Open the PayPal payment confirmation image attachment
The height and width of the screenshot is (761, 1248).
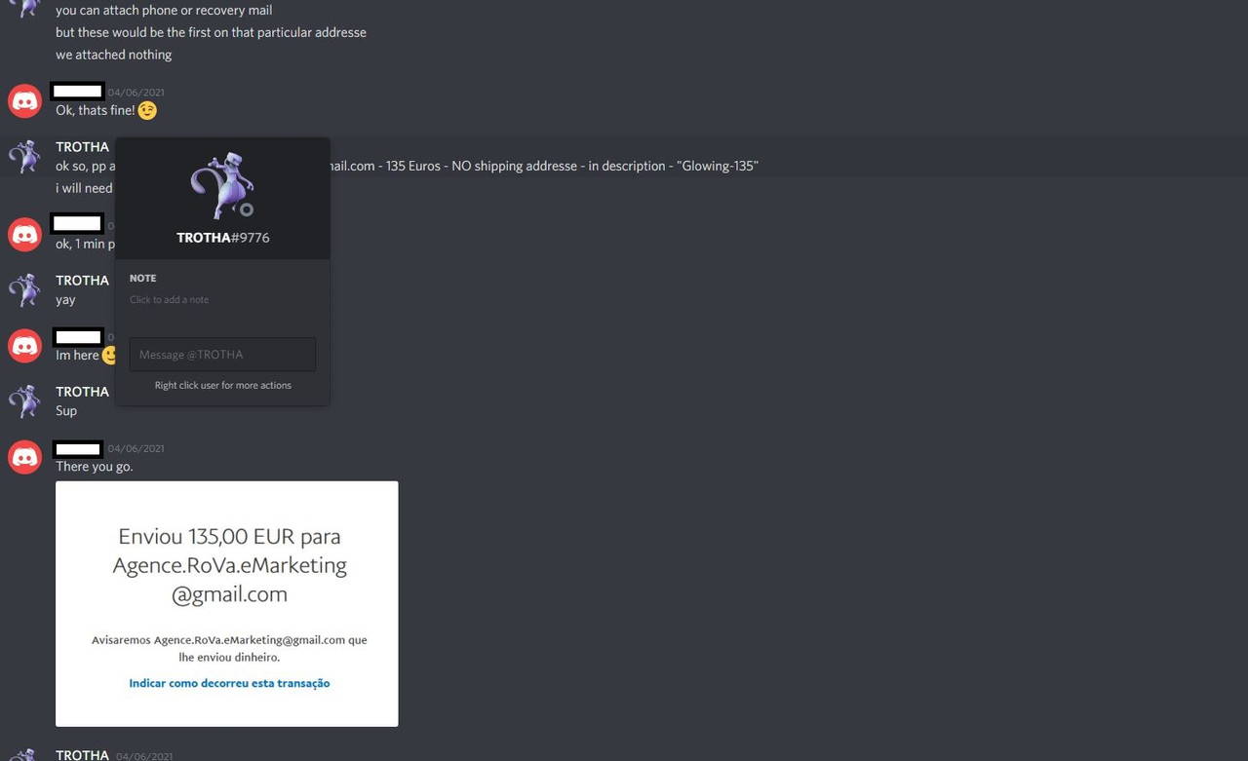[x=226, y=604]
